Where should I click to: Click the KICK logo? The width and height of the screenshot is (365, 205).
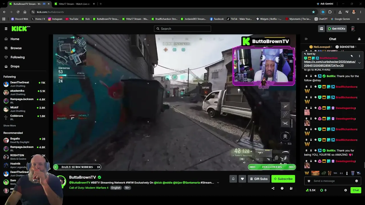click(21, 28)
